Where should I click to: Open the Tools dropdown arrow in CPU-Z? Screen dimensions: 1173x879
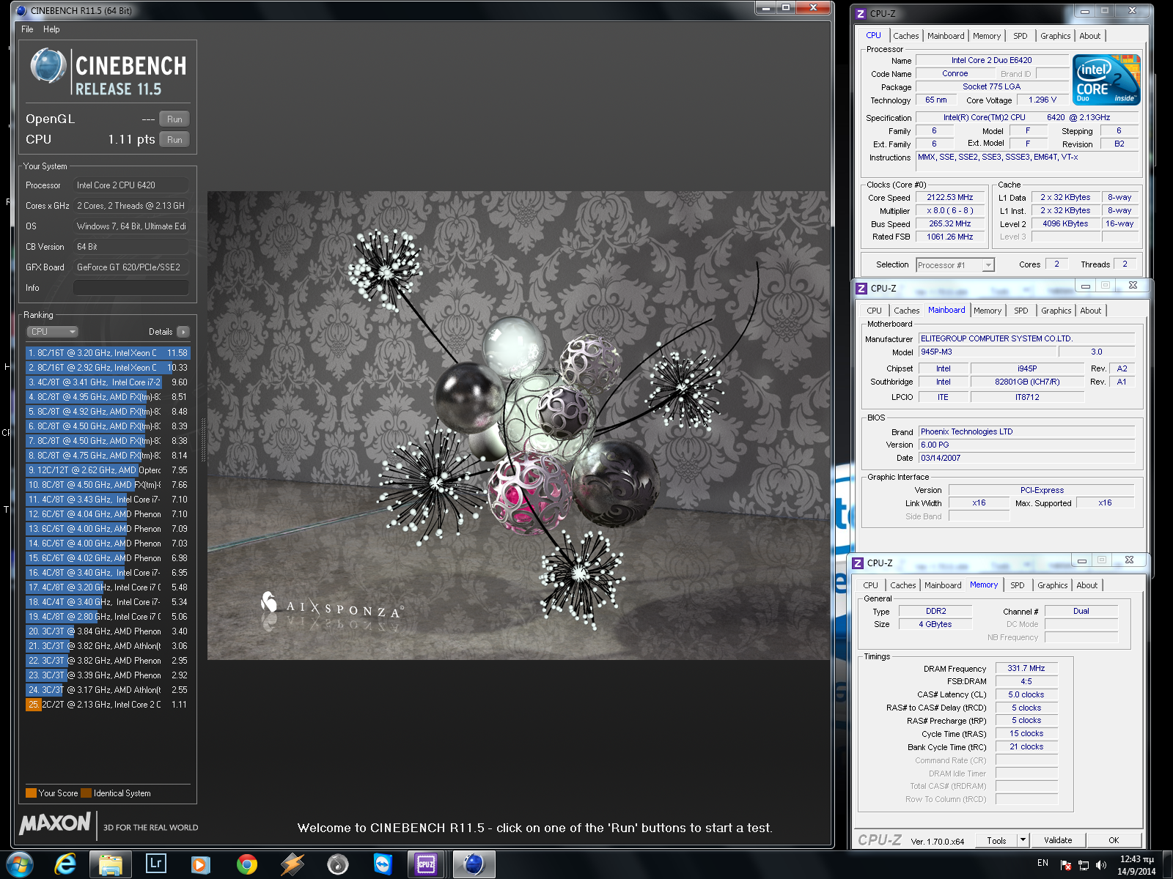(1023, 840)
